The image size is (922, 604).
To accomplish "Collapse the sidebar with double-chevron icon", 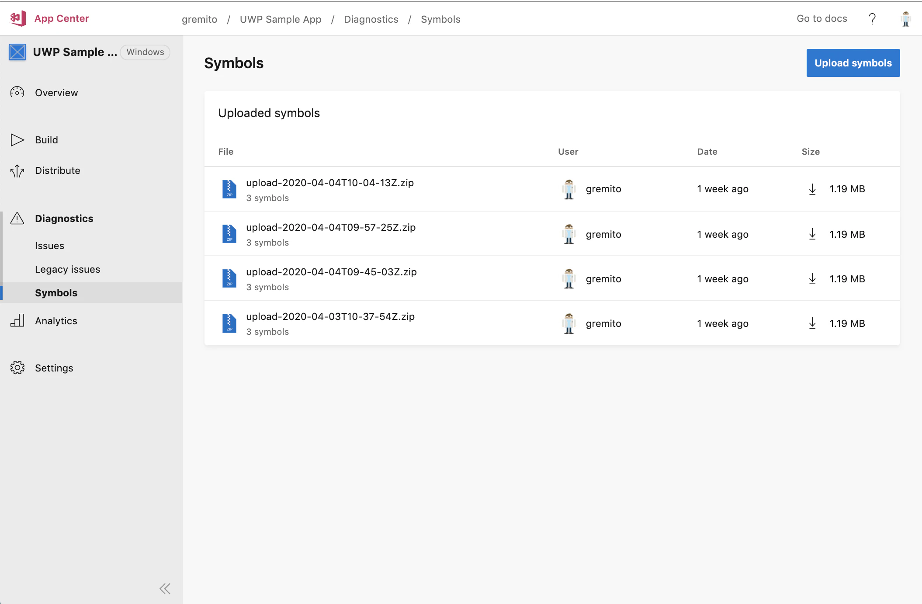I will click(x=165, y=589).
